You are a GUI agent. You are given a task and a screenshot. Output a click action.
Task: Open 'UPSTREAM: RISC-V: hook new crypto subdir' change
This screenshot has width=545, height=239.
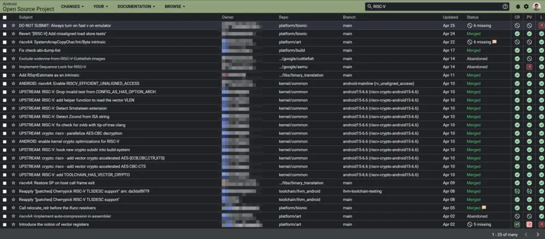point(74,150)
